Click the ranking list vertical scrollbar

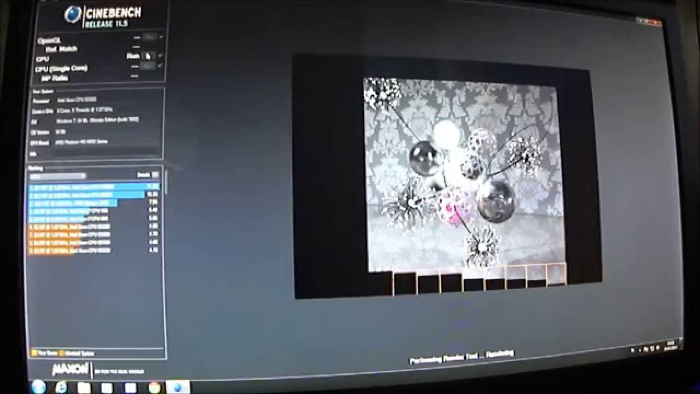click(166, 182)
